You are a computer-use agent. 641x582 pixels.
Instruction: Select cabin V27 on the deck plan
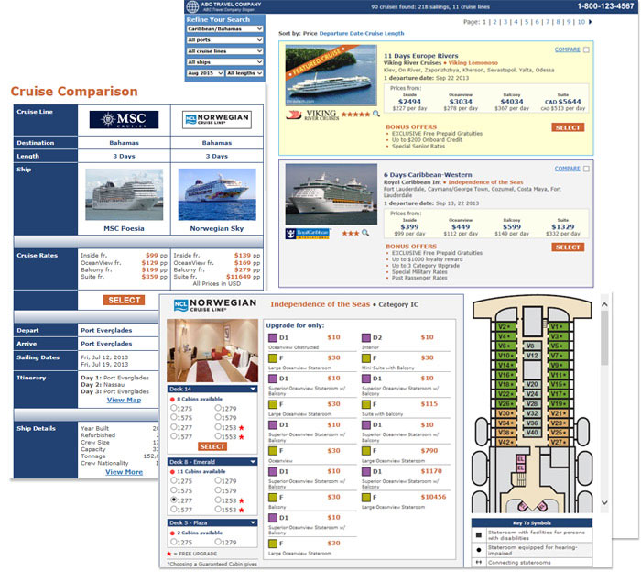(x=557, y=442)
